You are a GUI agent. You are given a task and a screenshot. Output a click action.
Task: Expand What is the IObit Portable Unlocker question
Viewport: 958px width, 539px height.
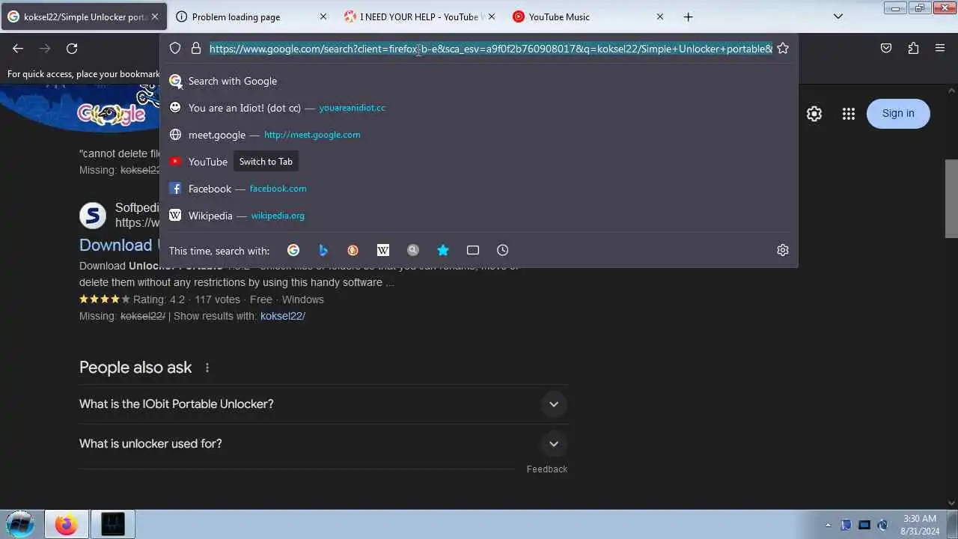point(323,404)
